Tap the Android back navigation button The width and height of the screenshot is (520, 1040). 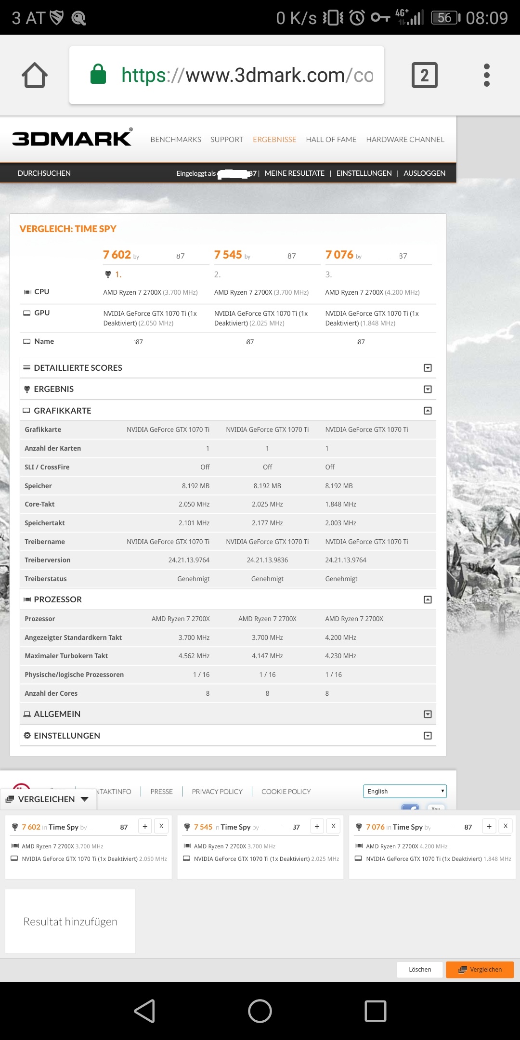[x=144, y=1011]
